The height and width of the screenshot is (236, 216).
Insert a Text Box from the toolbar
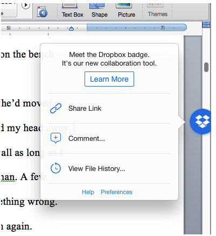pos(73,11)
